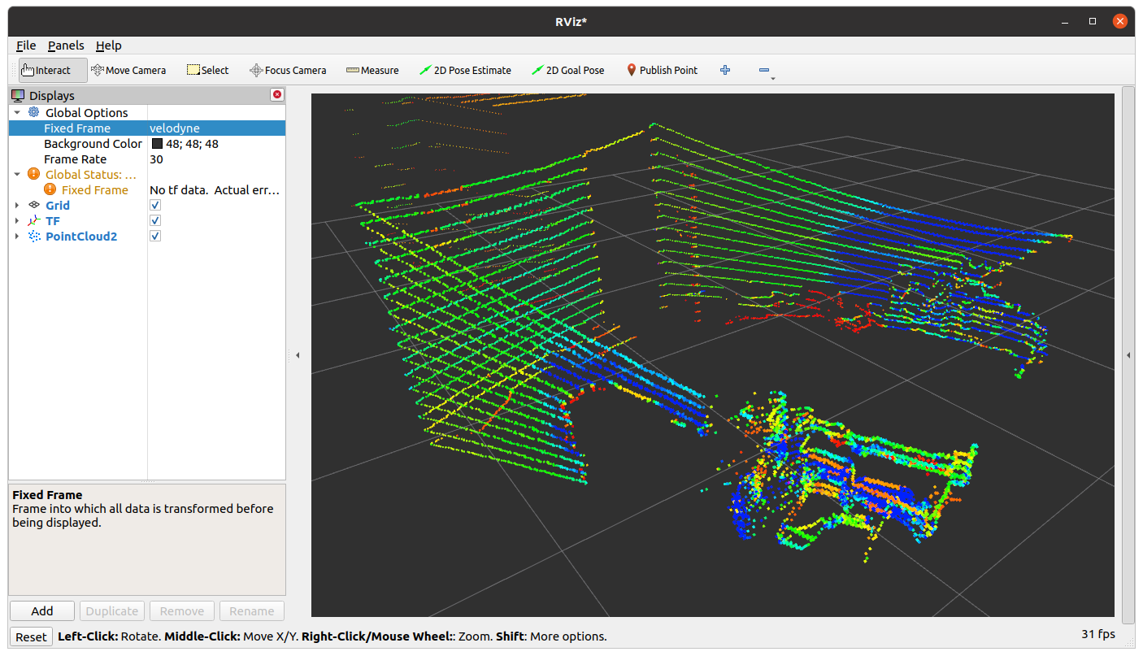Expand the TF display properties
The image size is (1143, 656).
click(17, 220)
